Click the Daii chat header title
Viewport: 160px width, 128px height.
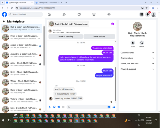69,24
